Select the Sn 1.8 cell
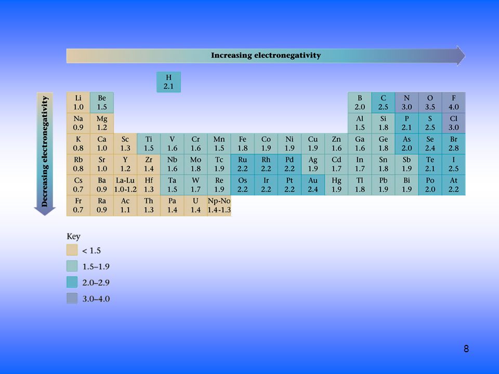This screenshot has width=499, height=374. 383,164
